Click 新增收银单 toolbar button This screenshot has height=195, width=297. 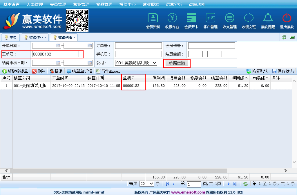[15, 71]
